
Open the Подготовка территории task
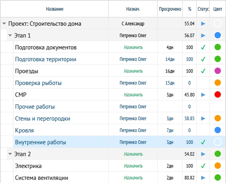coord(45,59)
